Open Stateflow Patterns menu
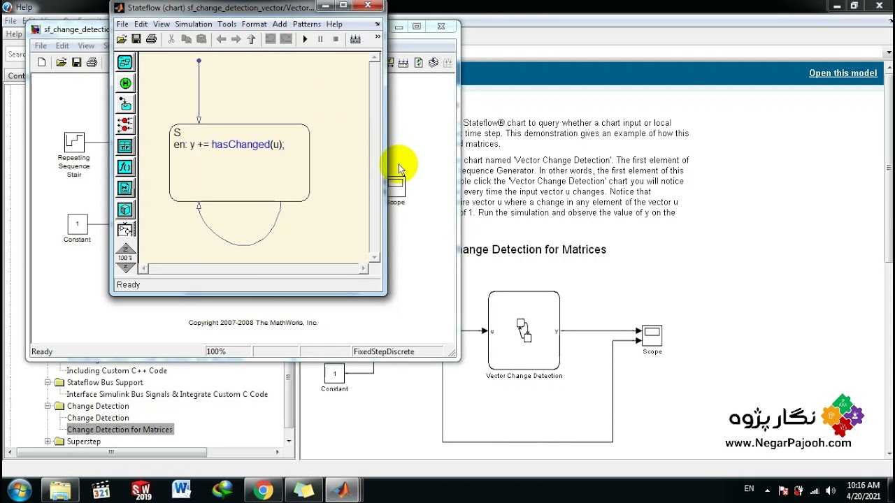The width and height of the screenshot is (895, 503). (x=306, y=24)
